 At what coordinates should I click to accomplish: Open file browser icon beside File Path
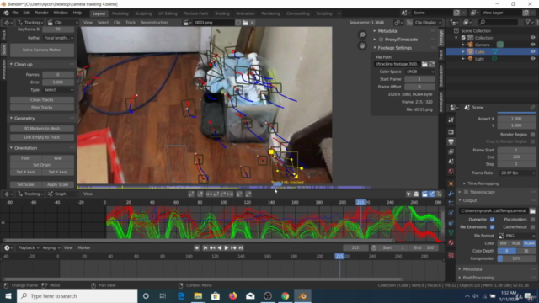[424, 64]
